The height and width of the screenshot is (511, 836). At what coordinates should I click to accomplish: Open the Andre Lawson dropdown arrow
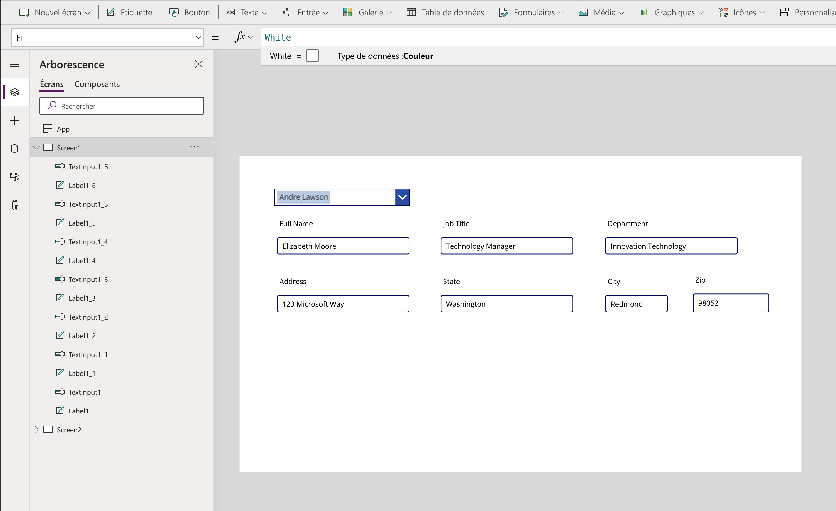pos(402,197)
